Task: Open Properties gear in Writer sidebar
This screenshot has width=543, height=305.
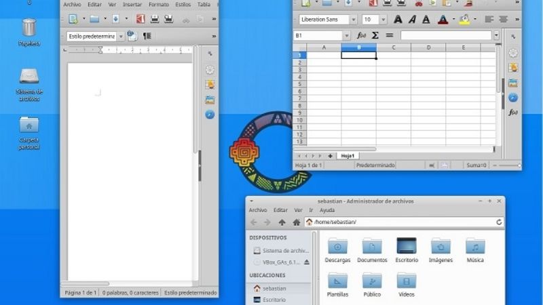Action: point(210,70)
